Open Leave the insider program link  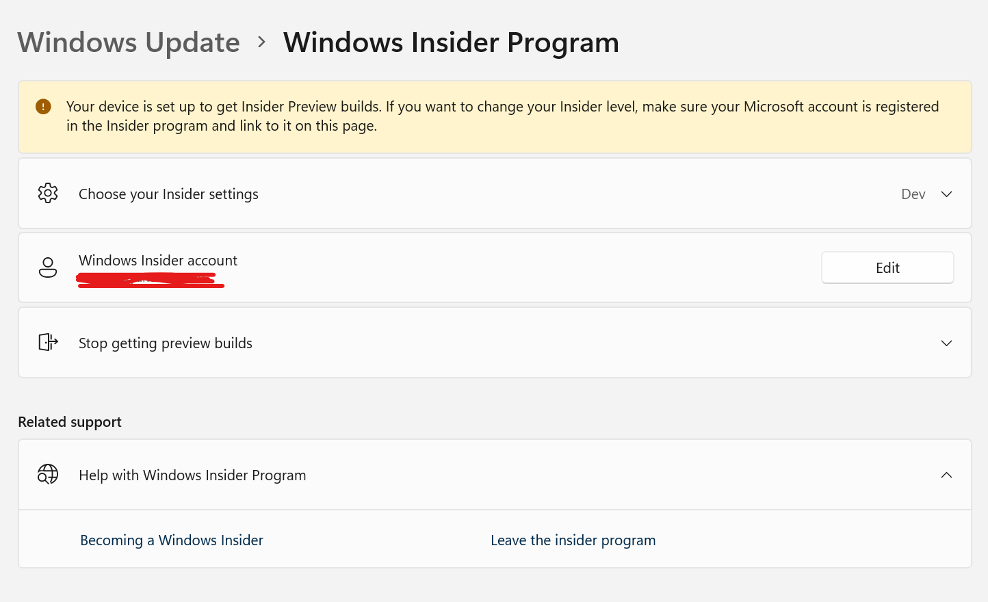pos(573,540)
